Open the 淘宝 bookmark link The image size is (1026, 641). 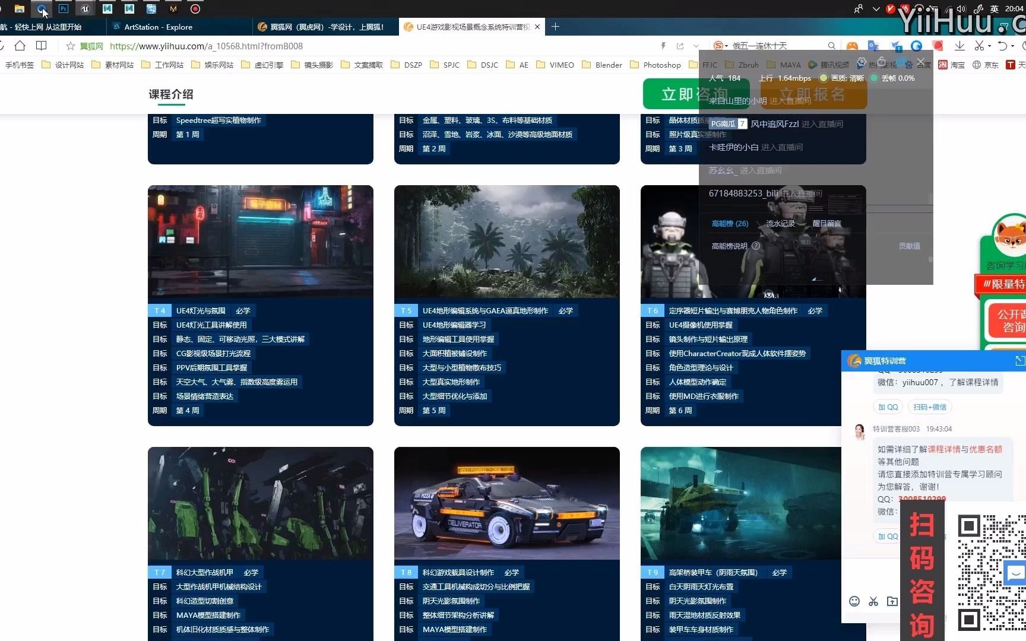(952, 65)
